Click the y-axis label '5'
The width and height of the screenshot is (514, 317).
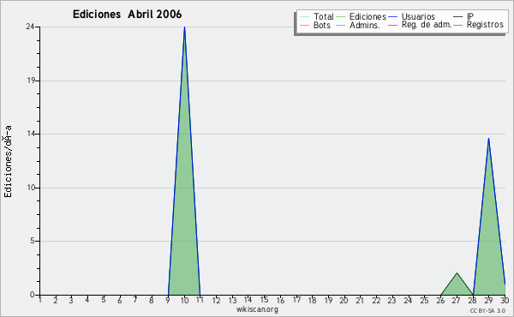[33, 241]
